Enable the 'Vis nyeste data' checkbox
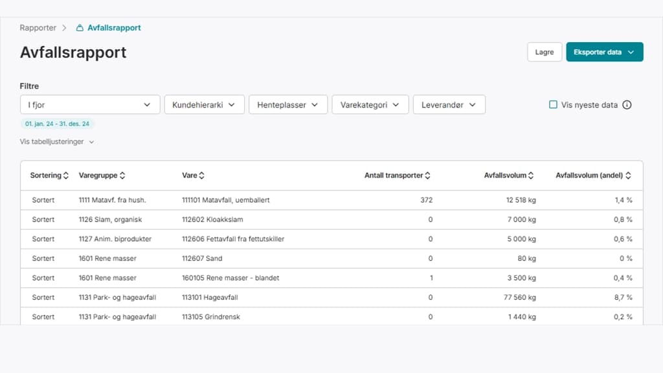 553,104
